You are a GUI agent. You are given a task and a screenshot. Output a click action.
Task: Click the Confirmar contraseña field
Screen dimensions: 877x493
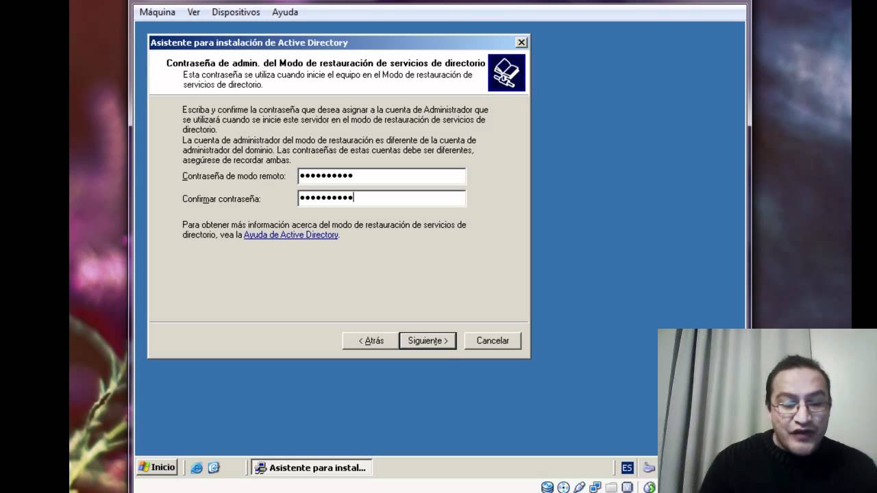click(x=382, y=199)
